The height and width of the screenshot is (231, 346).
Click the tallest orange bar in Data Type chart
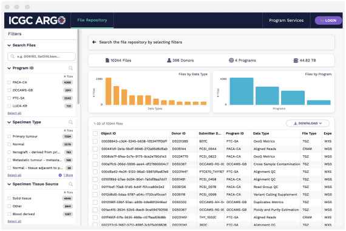[108, 92]
